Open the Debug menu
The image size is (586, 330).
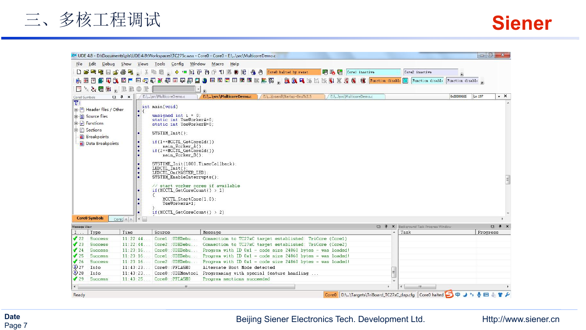(x=108, y=64)
